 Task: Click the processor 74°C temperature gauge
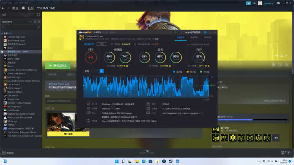tap(125, 57)
